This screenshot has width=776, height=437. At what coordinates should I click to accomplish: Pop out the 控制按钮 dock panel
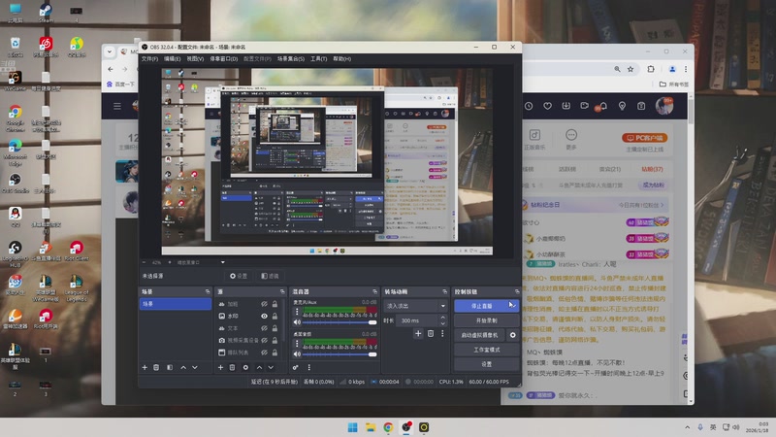[517, 292]
